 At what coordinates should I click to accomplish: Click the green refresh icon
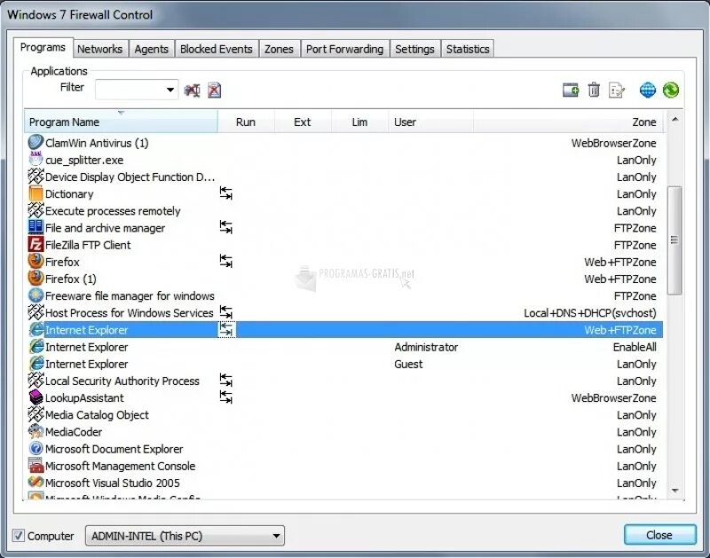(671, 90)
